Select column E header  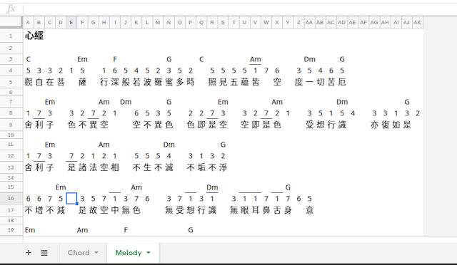[71, 22]
